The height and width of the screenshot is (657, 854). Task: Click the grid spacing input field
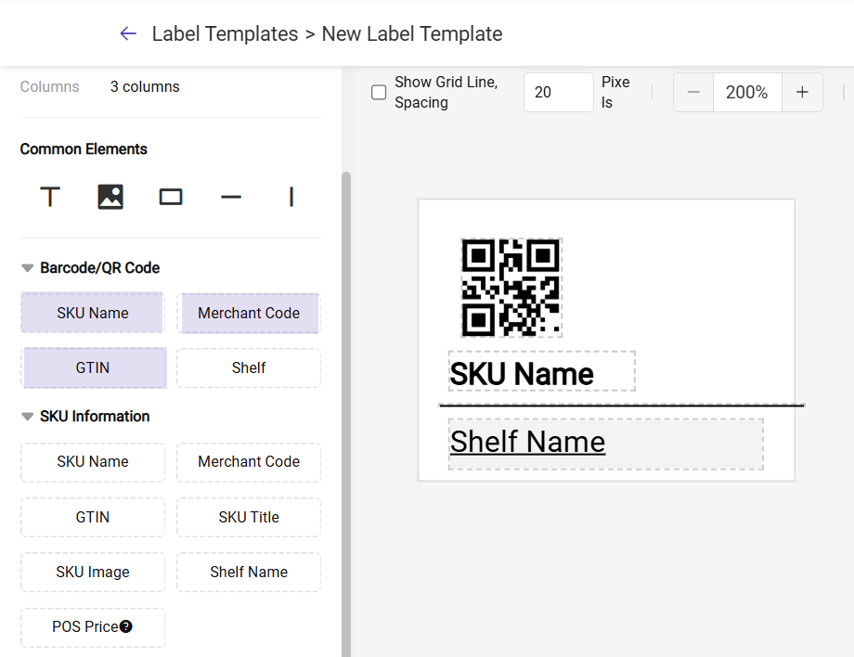[558, 93]
